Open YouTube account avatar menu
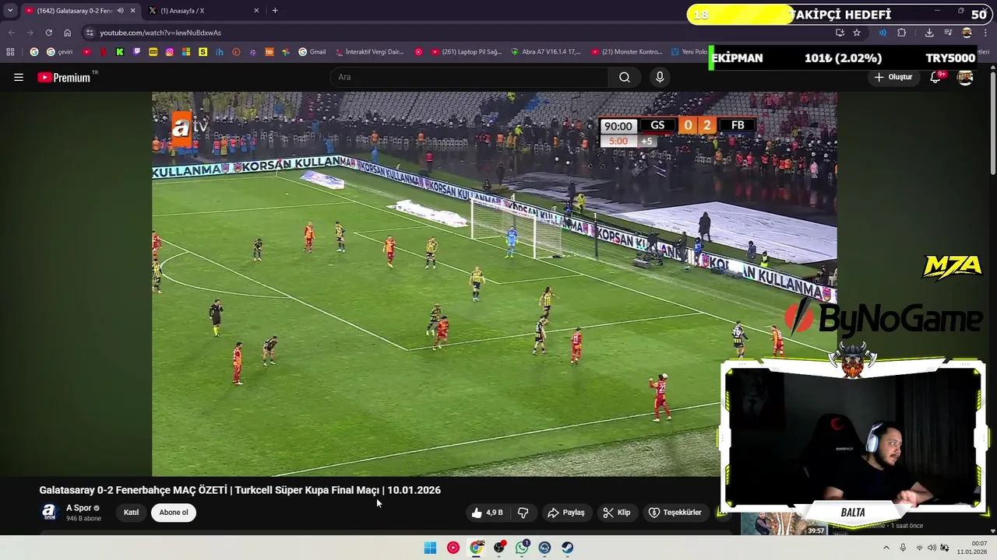Viewport: 997px width, 560px height. point(965,77)
